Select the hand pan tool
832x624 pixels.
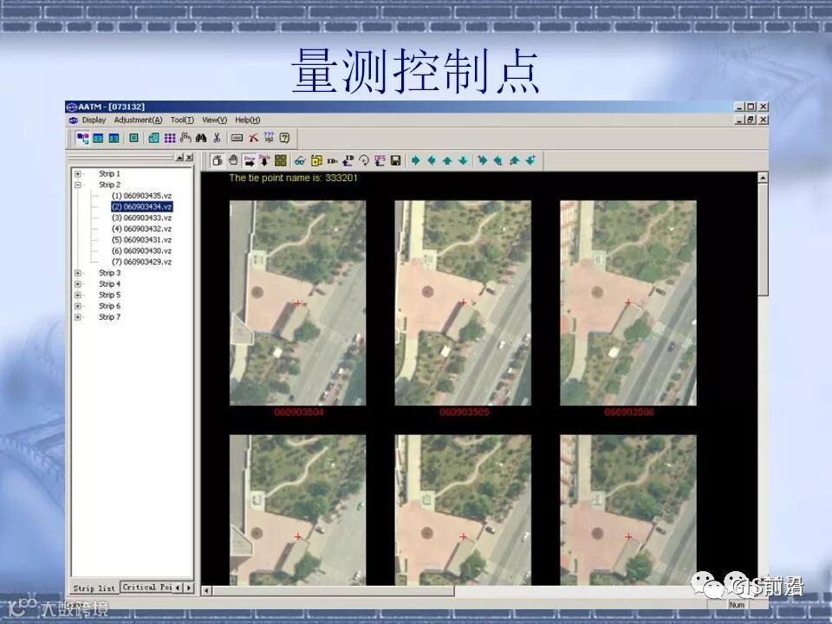point(233,160)
